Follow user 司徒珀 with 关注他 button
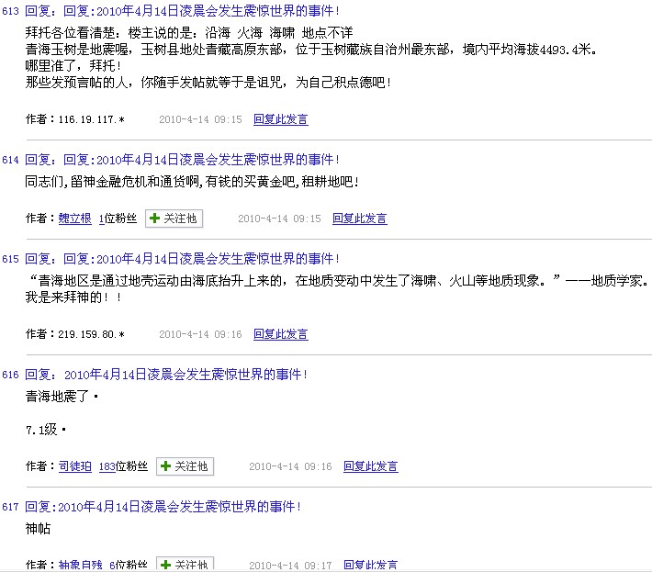This screenshot has width=652, height=572. point(185,466)
